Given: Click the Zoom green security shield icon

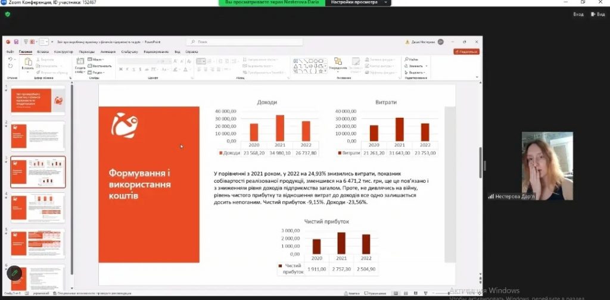Looking at the screenshot, I should pos(7,14).
